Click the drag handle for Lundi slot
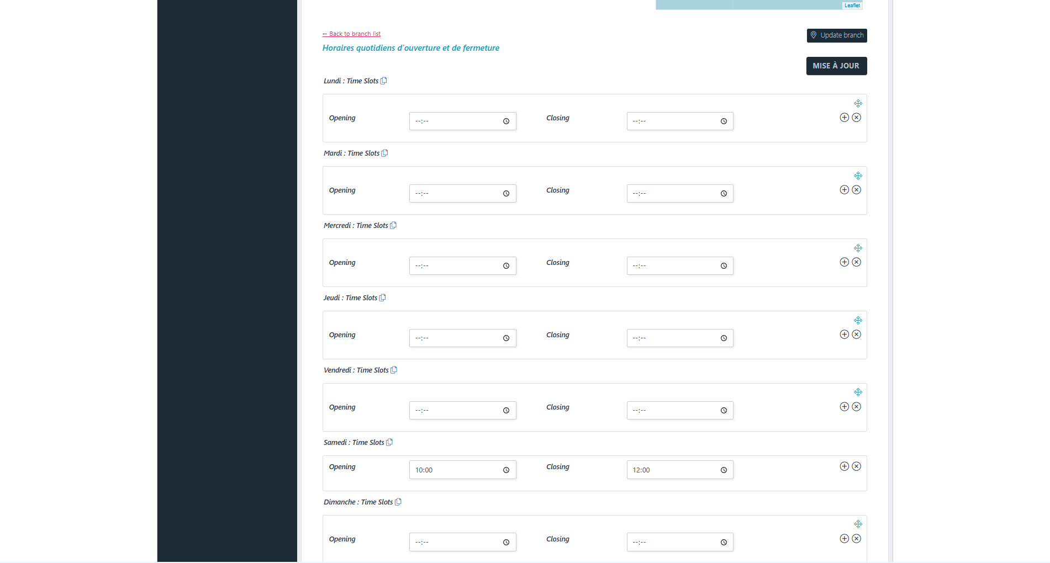 (x=858, y=103)
